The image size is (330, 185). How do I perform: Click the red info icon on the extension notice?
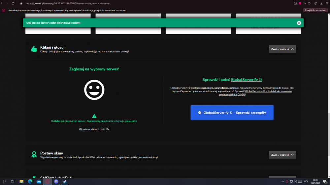coord(3,10)
